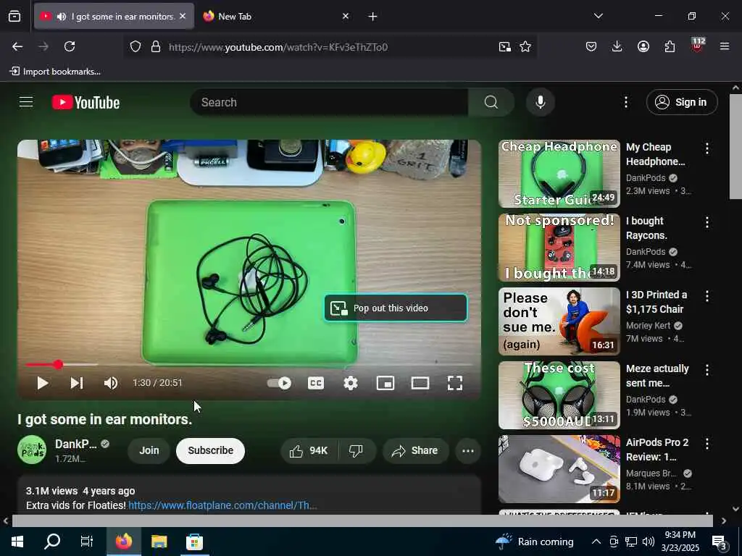Switch to the 'I got some in ear monitors' tab

tap(114, 17)
